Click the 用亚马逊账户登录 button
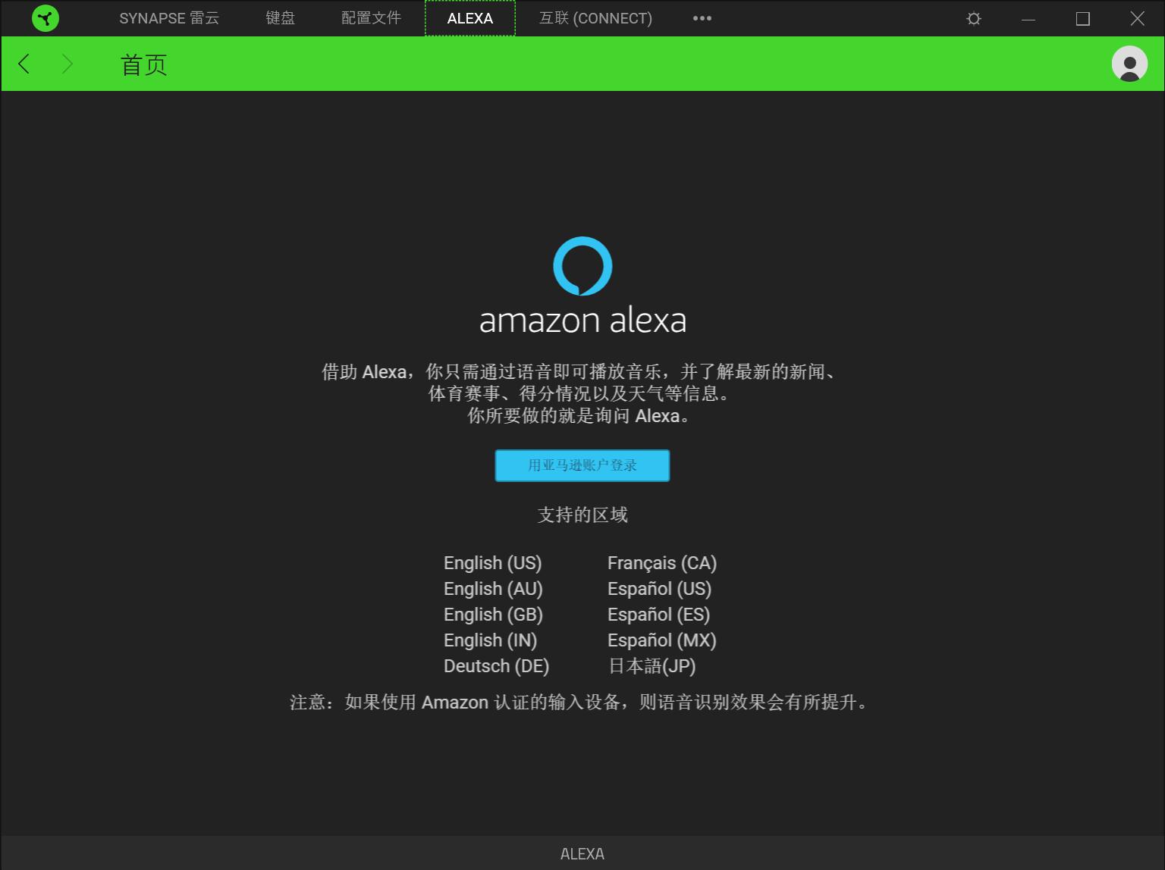The image size is (1165, 870). [582, 465]
